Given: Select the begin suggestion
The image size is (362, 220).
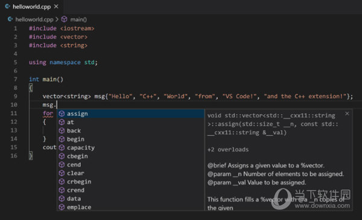Looking at the screenshot, I should [131, 139].
